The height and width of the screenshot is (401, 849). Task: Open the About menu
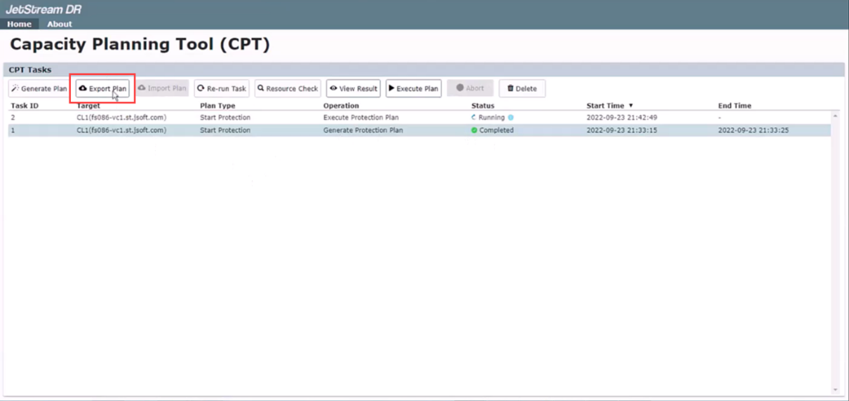click(60, 24)
